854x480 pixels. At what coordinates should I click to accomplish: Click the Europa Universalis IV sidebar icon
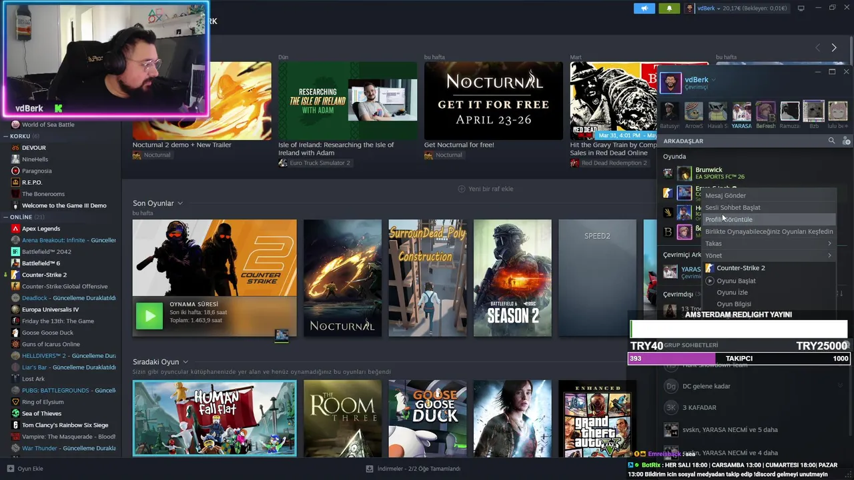tap(15, 309)
